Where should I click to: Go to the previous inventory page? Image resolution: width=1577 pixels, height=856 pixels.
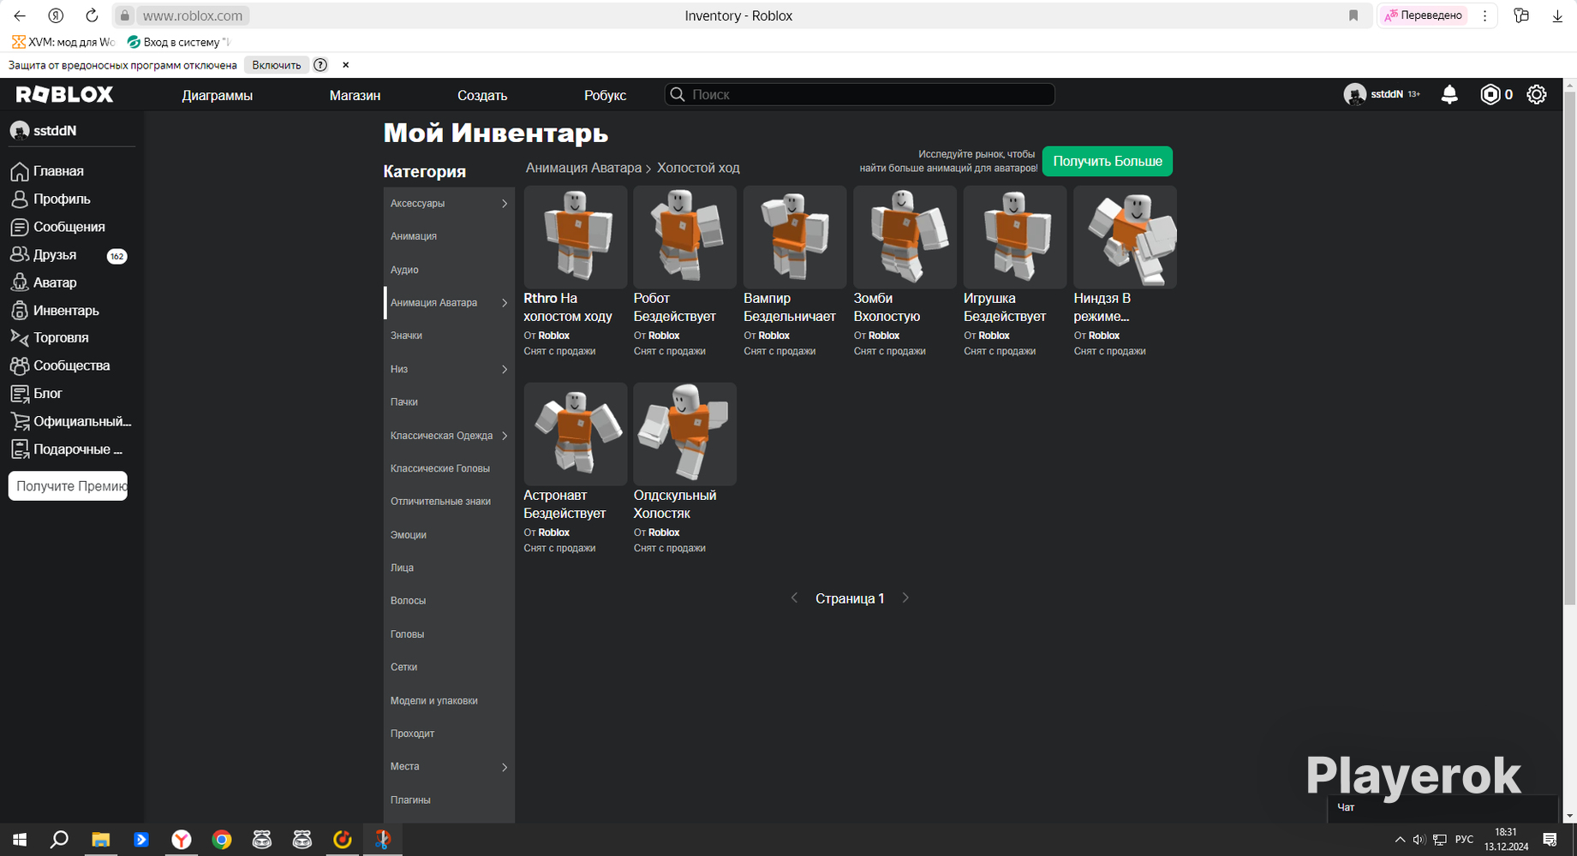click(x=794, y=598)
